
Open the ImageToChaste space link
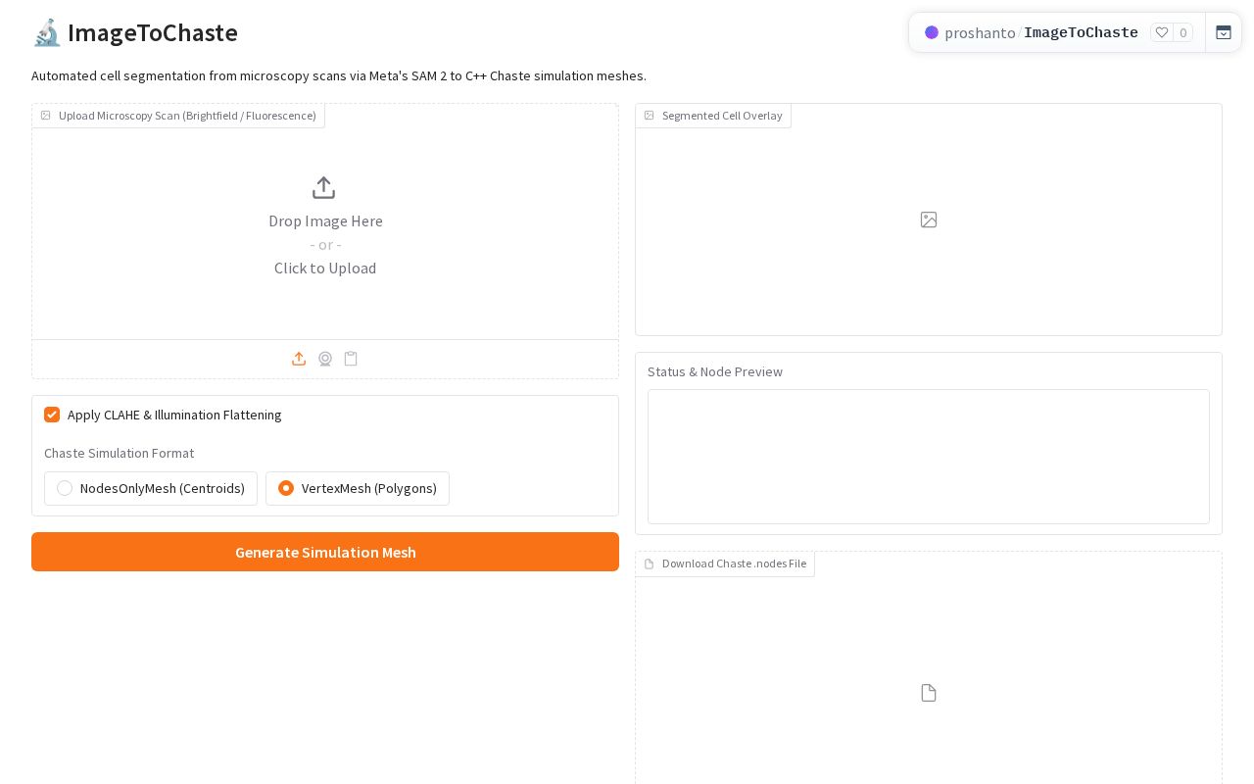[x=1081, y=32]
